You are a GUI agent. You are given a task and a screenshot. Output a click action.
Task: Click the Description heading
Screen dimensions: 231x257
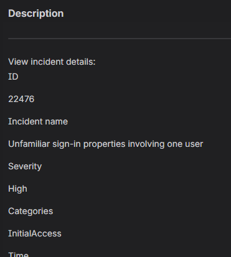pyautogui.click(x=36, y=14)
